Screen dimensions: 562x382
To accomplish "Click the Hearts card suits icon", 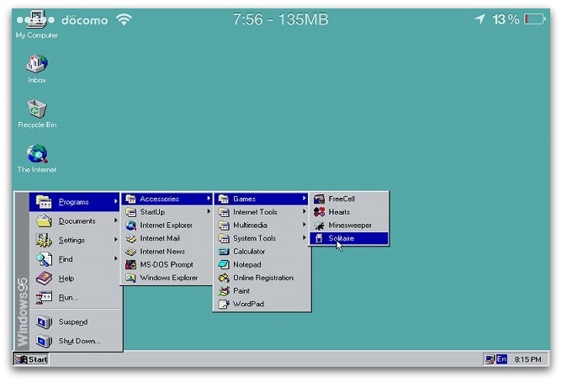I will 319,212.
